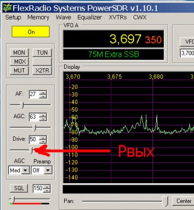Toggle the X2TR button

click(42, 71)
